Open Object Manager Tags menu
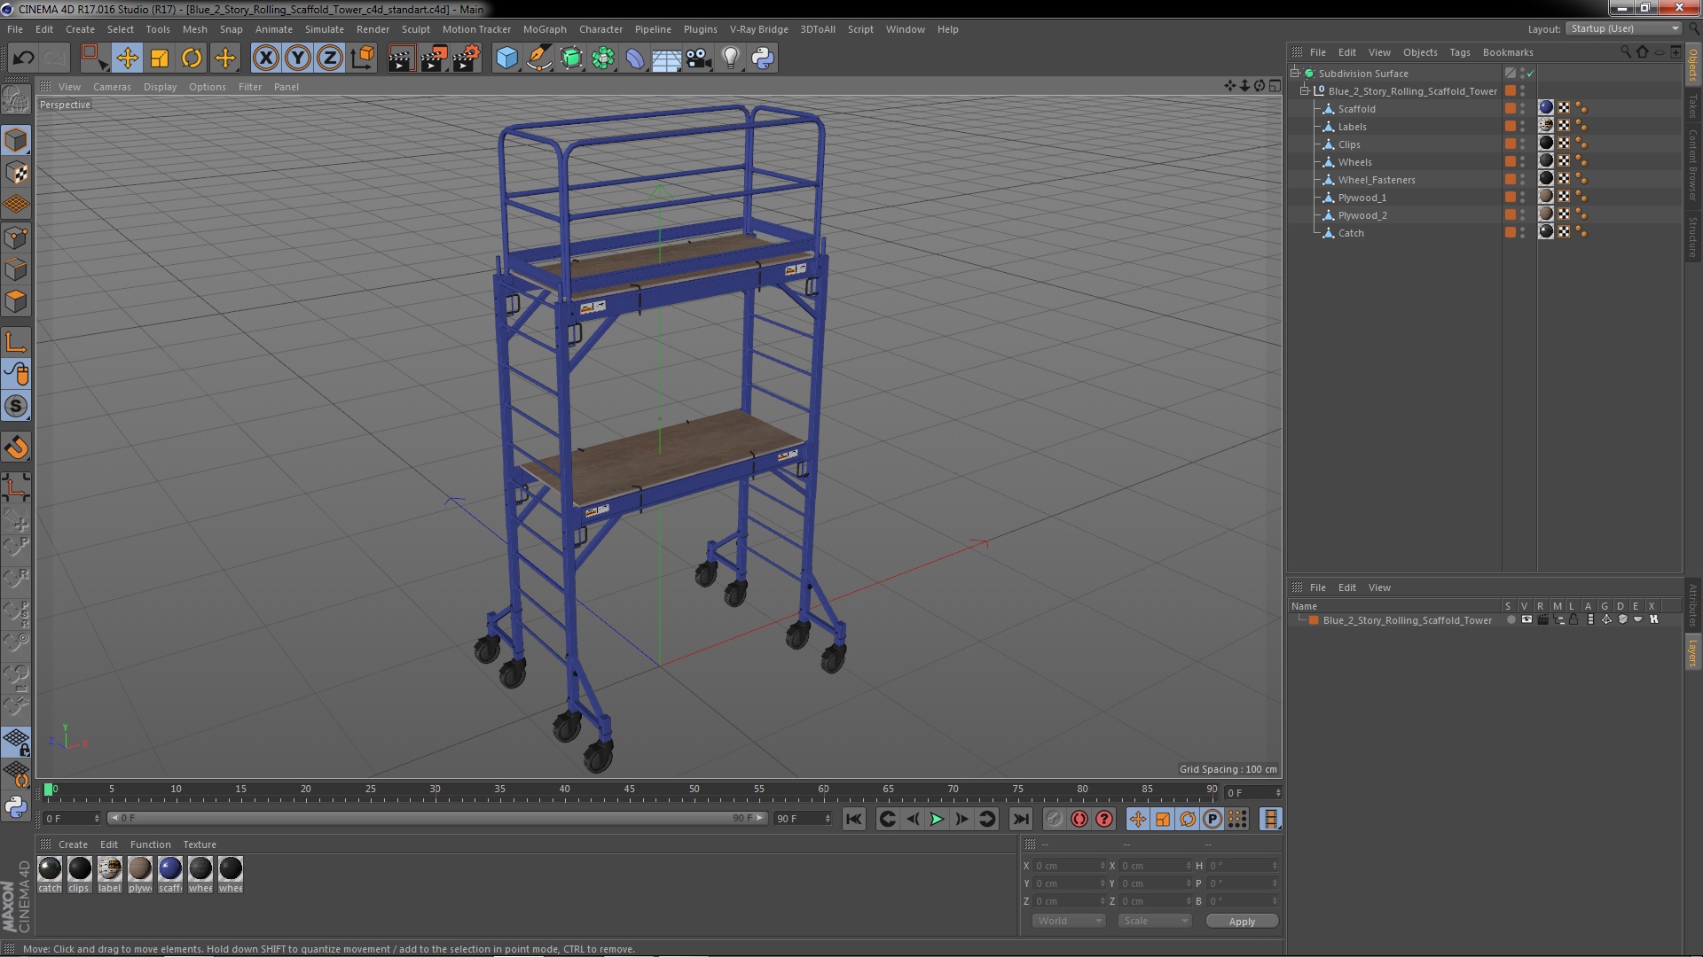This screenshot has height=957, width=1703. tap(1459, 52)
